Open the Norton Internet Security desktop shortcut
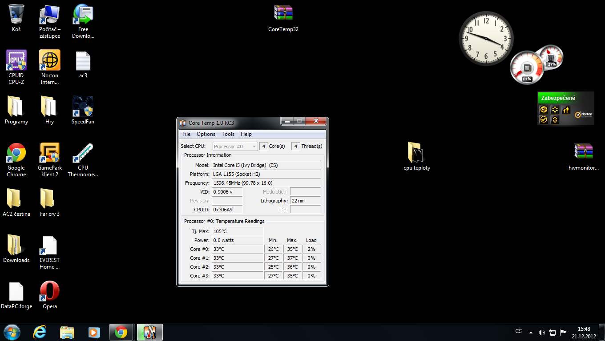The width and height of the screenshot is (605, 341). coord(50,67)
